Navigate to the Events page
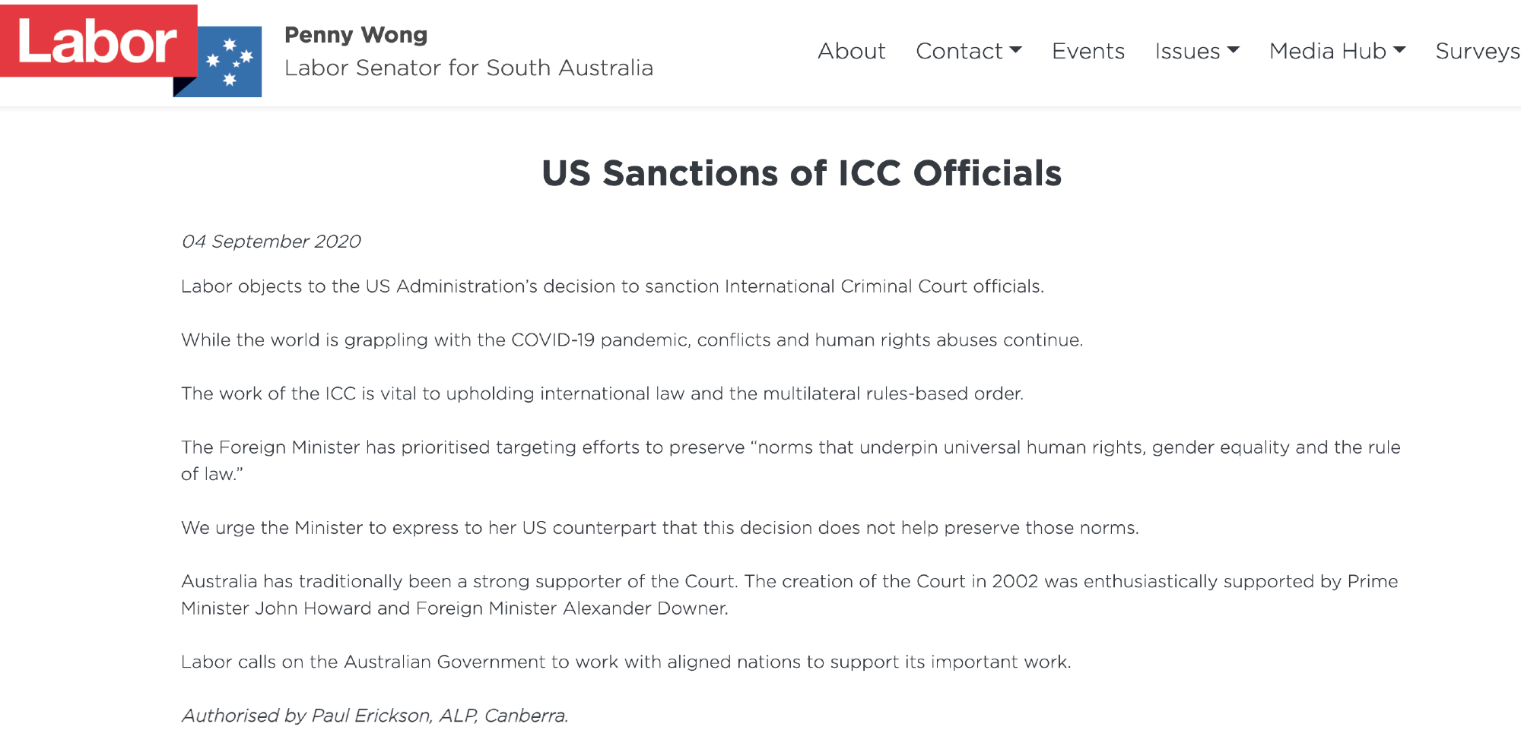The height and width of the screenshot is (749, 1521). coord(1088,51)
